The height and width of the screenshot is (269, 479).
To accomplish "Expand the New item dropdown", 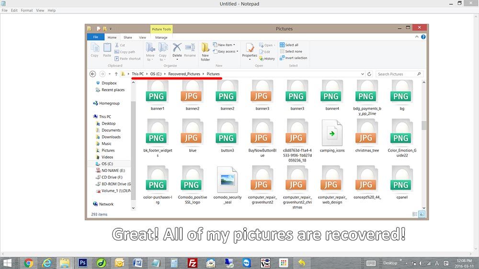I will pos(224,45).
